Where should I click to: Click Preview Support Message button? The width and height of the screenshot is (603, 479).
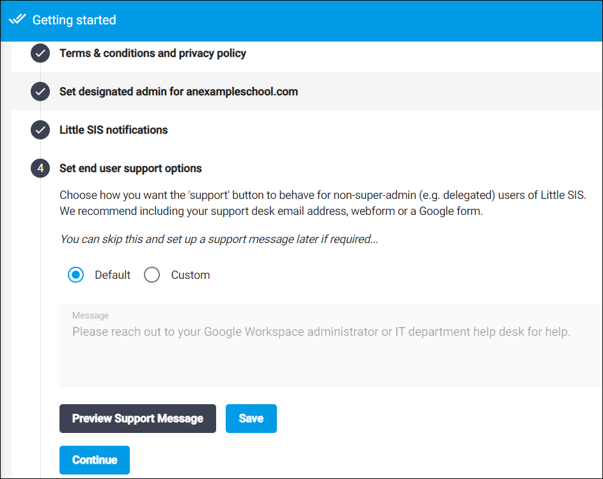137,418
